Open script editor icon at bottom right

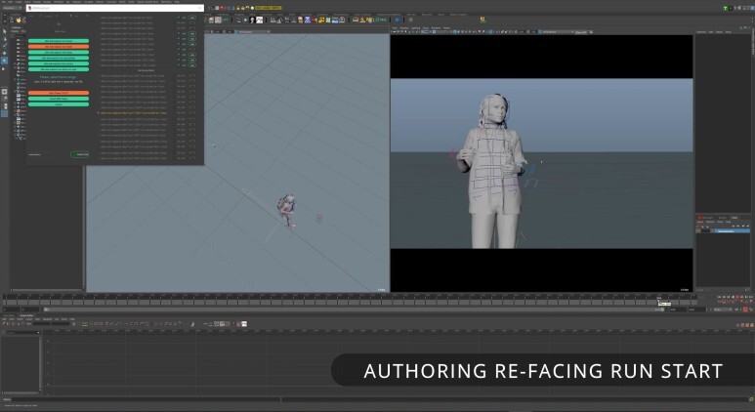[x=751, y=399]
